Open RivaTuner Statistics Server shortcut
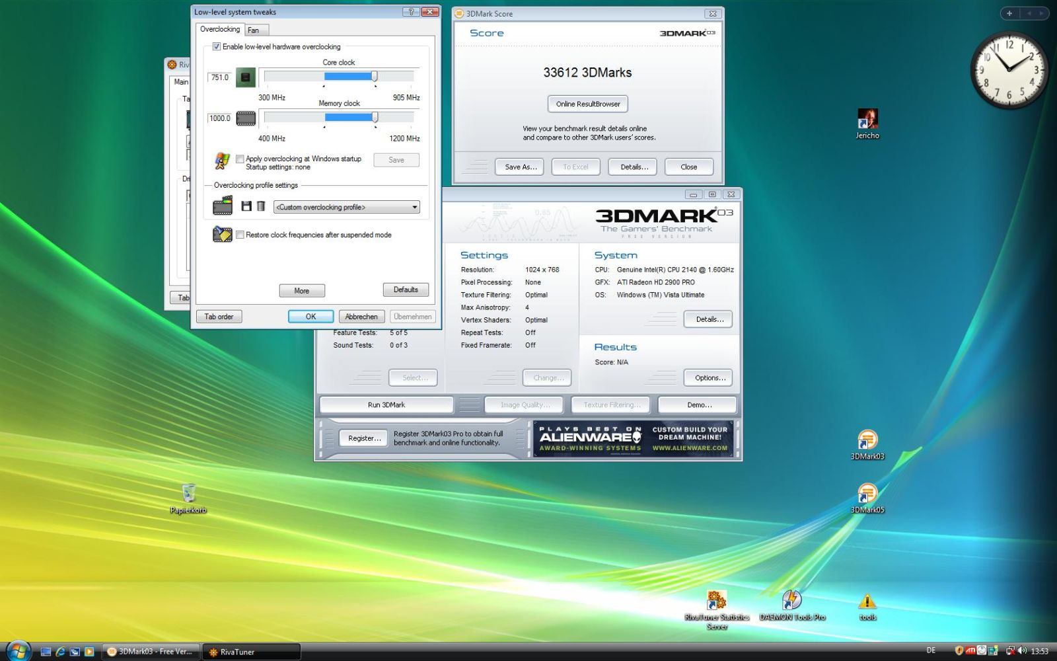 pyautogui.click(x=717, y=610)
